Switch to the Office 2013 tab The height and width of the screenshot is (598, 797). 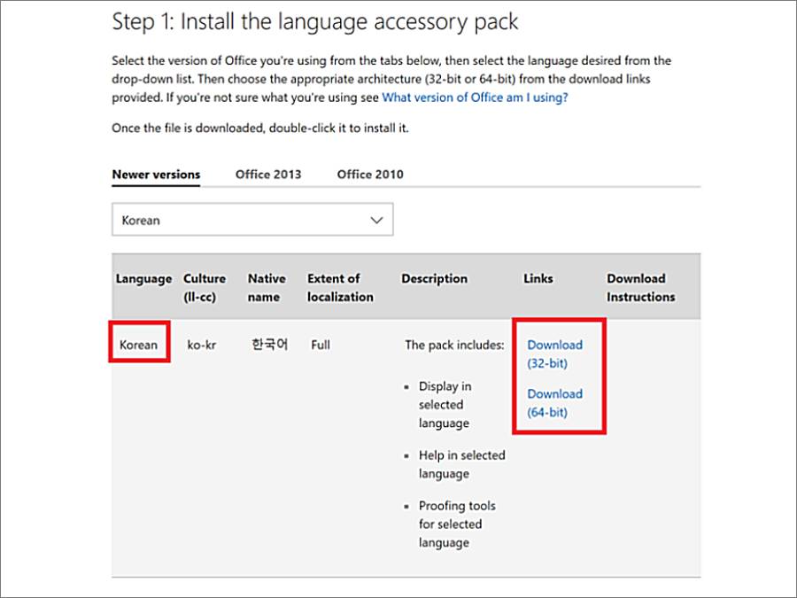click(268, 175)
